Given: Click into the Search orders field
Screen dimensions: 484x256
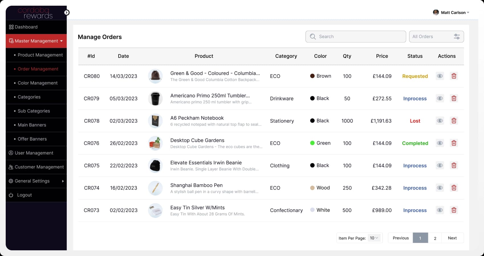Looking at the screenshot, I should coord(356,36).
